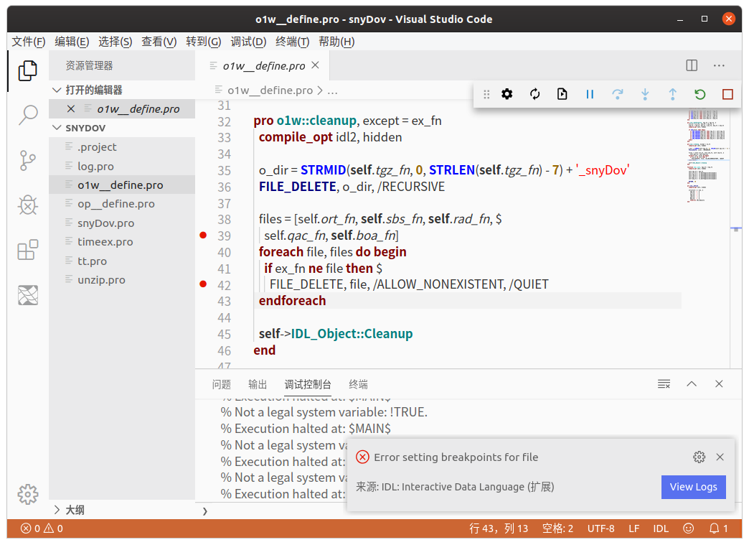This screenshot has height=545, width=749.
Task: Split the editor to the right
Action: pyautogui.click(x=692, y=65)
